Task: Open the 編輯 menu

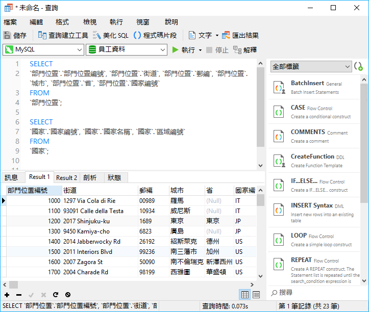Action: [x=36, y=22]
